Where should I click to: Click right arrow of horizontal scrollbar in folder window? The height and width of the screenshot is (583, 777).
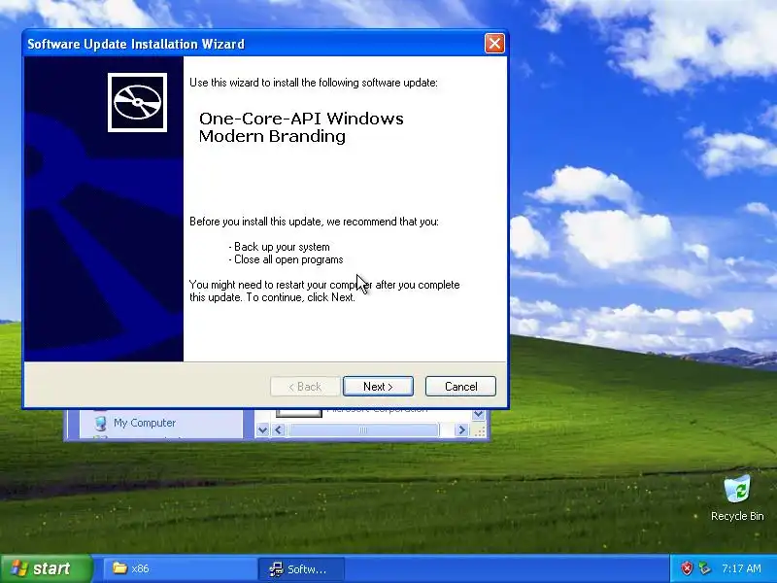pyautogui.click(x=461, y=429)
